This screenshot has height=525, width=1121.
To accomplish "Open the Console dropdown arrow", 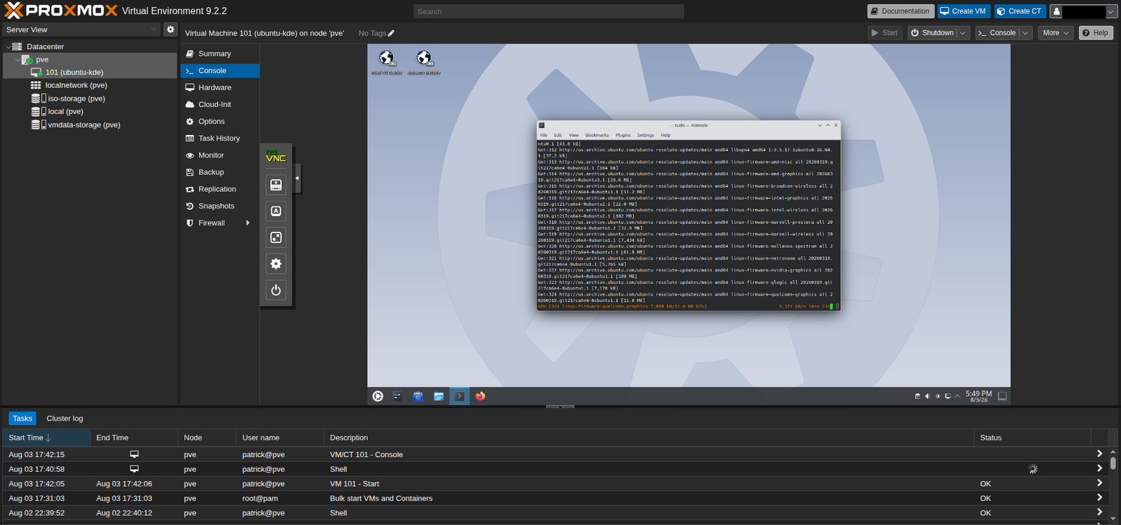I will pos(1026,33).
